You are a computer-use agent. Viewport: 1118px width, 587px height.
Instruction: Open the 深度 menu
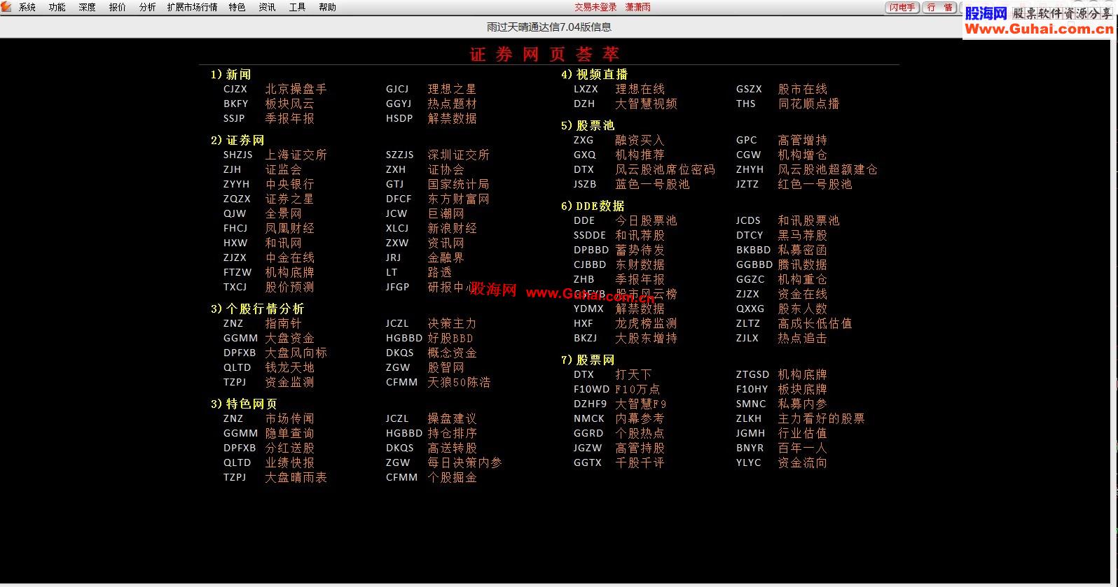(88, 7)
